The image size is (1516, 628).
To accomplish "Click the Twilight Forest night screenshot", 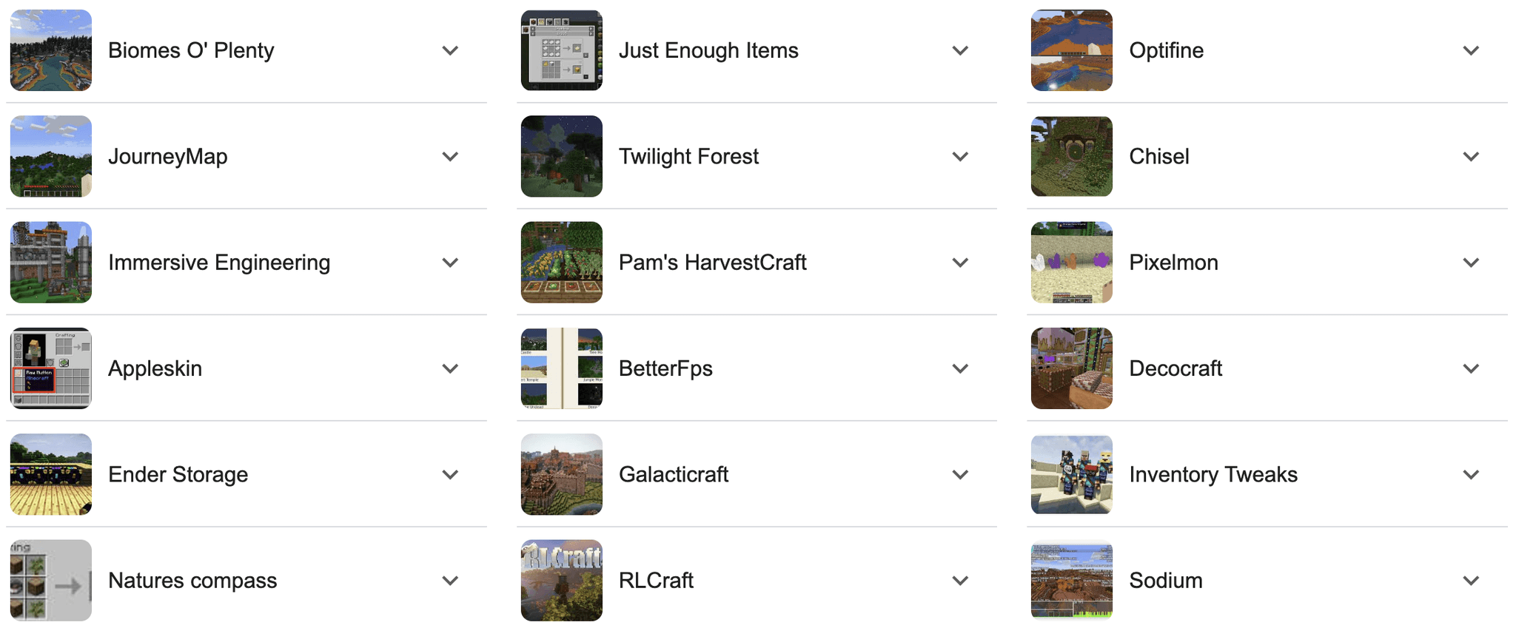I will point(561,156).
